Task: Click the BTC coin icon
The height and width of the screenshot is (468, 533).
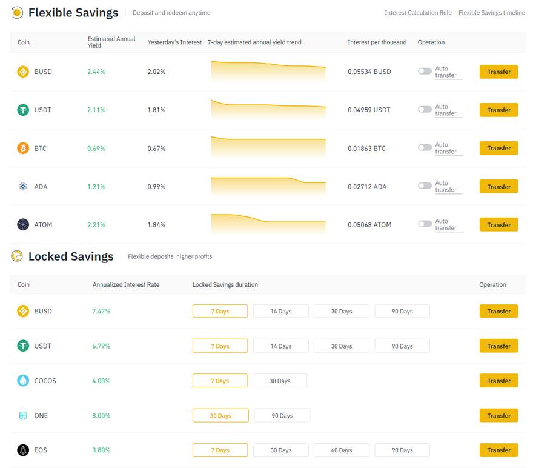Action: pyautogui.click(x=23, y=148)
